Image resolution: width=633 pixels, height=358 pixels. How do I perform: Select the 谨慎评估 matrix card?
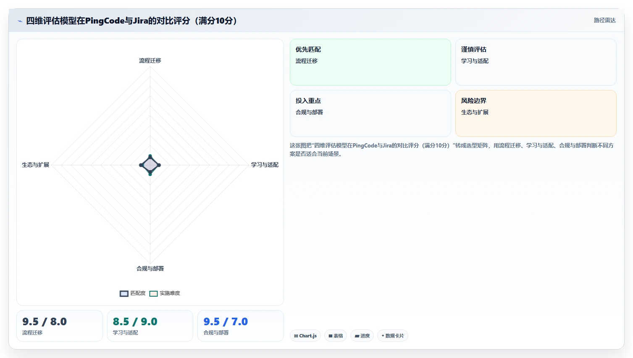536,62
